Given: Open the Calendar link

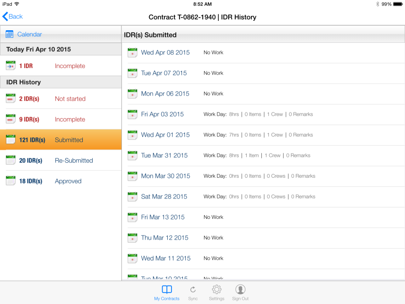Looking at the screenshot, I should (x=29, y=34).
